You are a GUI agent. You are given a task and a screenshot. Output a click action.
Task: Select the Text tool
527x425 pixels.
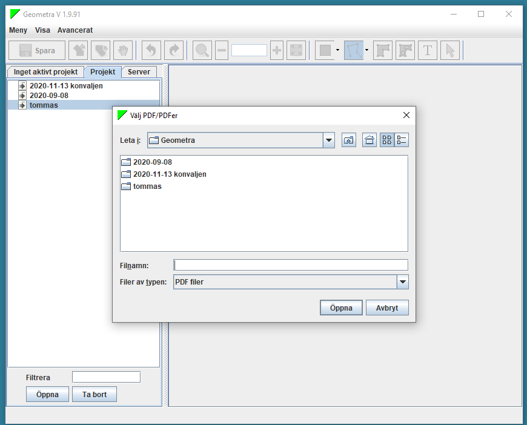pyautogui.click(x=428, y=50)
